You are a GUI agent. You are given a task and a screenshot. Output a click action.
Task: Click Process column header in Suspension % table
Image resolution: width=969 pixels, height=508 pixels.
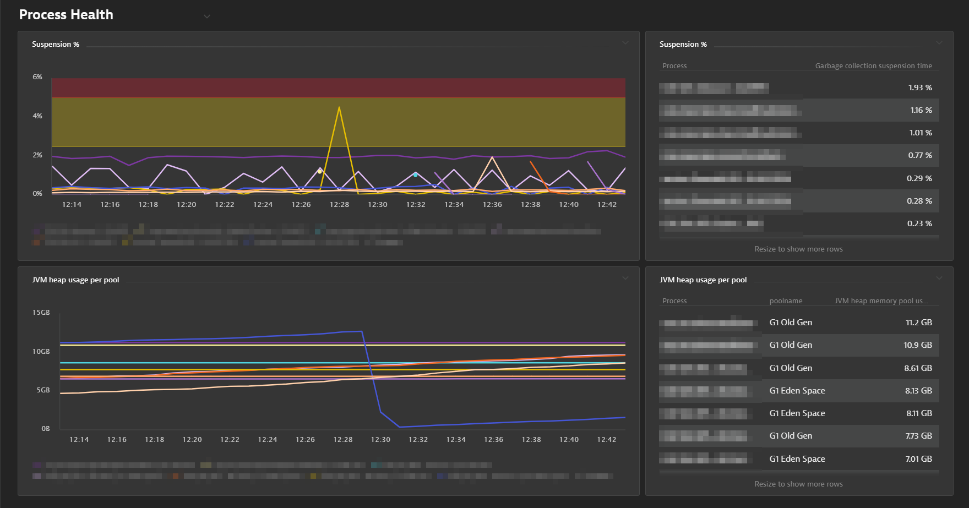pos(674,65)
